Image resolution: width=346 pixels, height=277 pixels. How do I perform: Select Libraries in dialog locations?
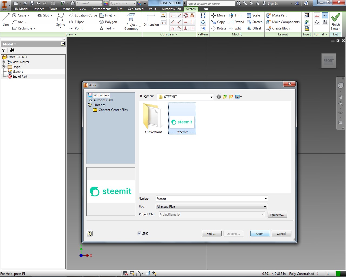point(97,105)
